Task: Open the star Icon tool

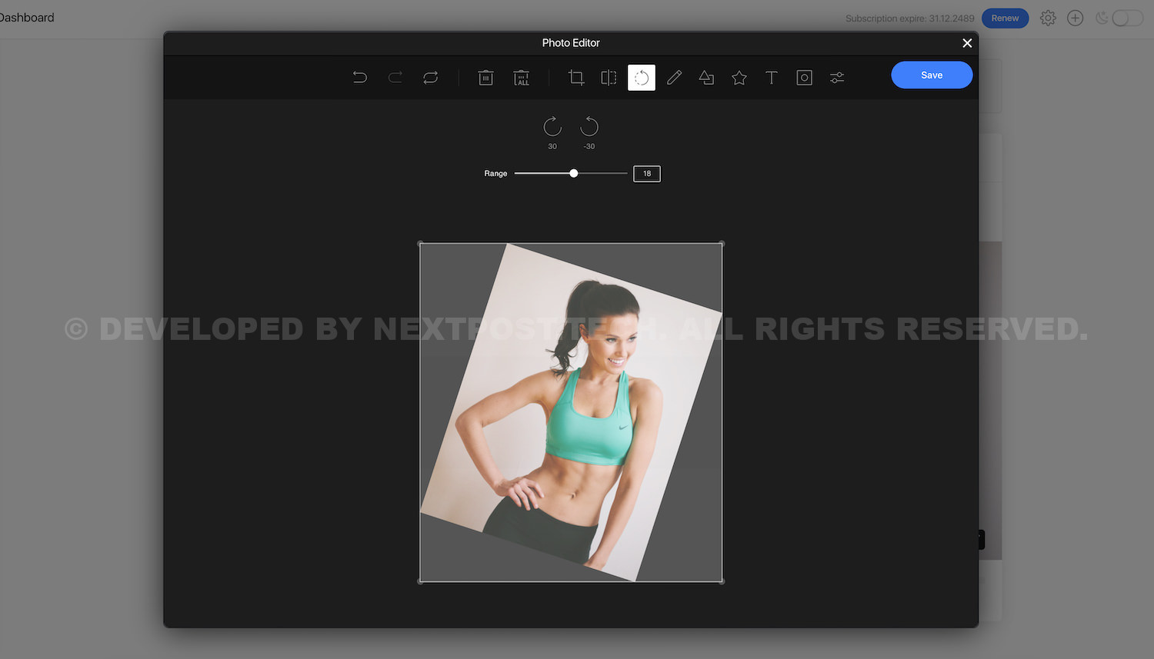Action: [x=739, y=78]
